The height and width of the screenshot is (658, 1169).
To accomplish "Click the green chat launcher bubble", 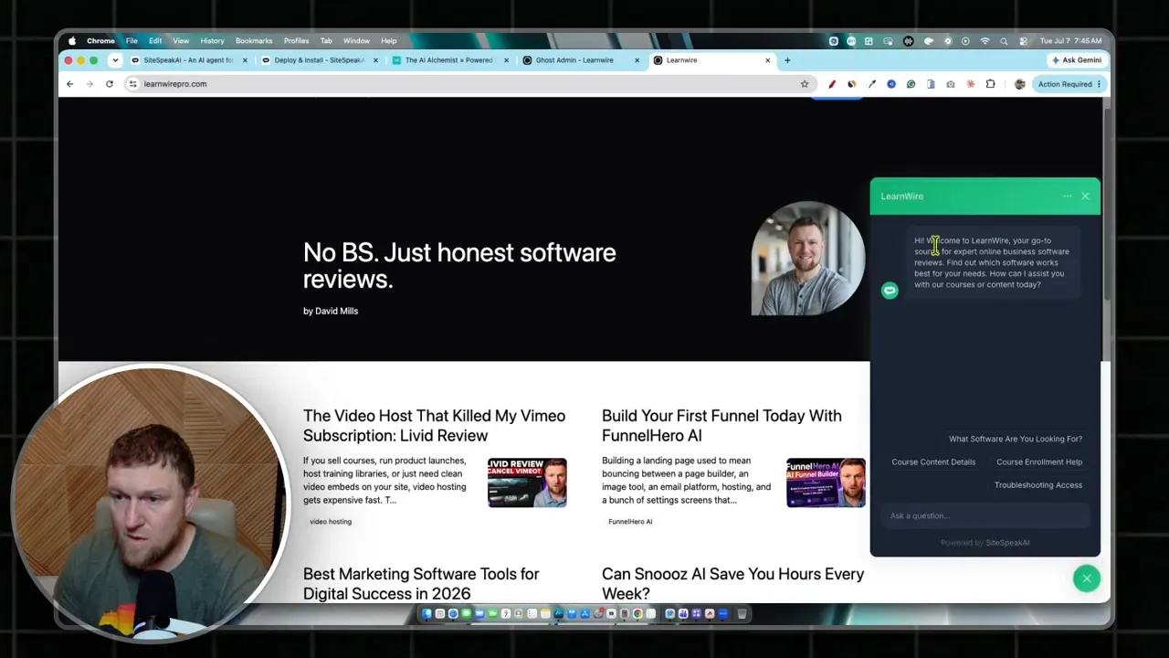I will 1087,578.
